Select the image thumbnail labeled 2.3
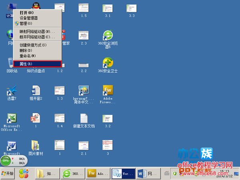The width and height of the screenshot is (240, 180). pos(84,38)
